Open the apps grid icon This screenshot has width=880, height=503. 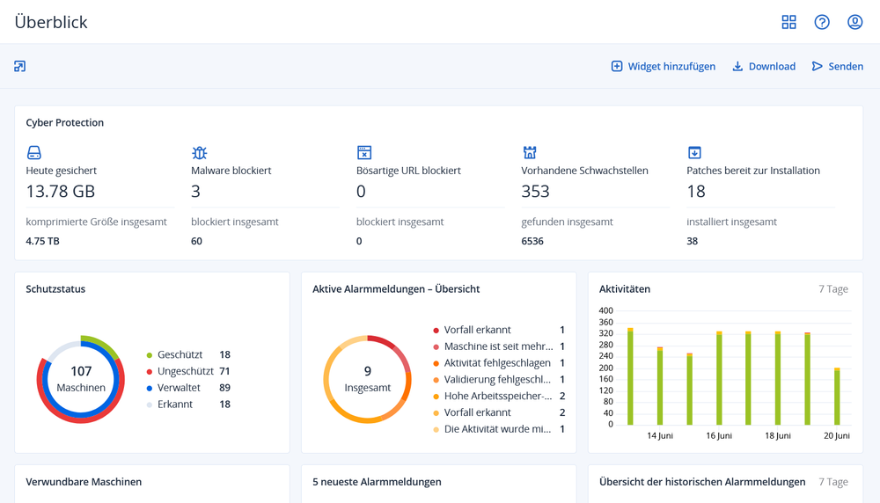pyautogui.click(x=788, y=22)
